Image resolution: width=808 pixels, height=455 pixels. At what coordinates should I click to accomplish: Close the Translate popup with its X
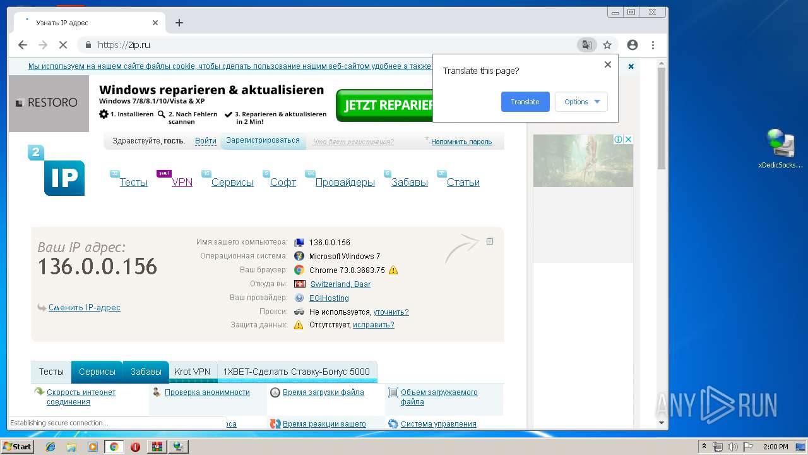tap(608, 64)
